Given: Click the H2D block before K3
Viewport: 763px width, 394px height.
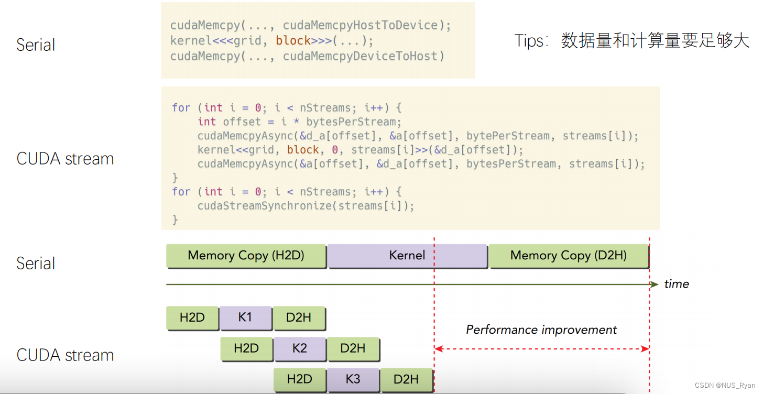Looking at the screenshot, I should point(300,380).
